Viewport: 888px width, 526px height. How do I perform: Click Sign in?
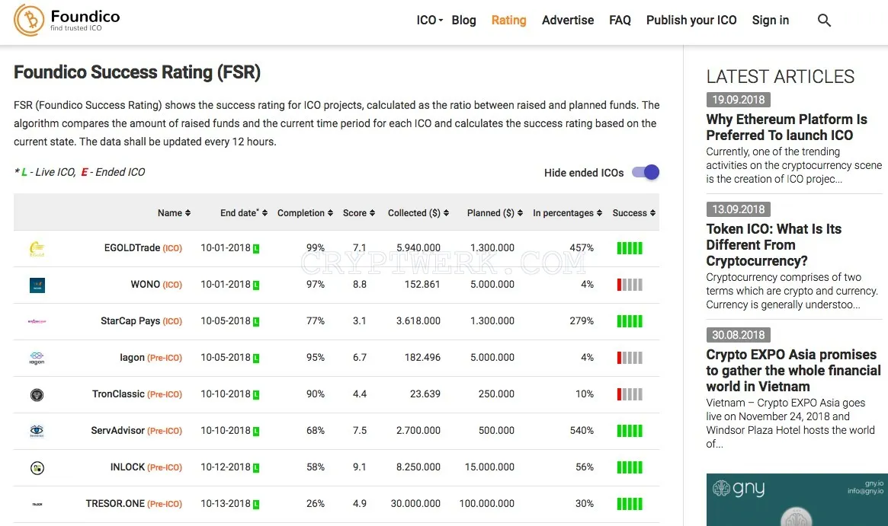770,21
